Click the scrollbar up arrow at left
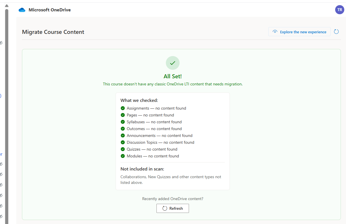This screenshot has width=346, height=224. pos(7,6)
